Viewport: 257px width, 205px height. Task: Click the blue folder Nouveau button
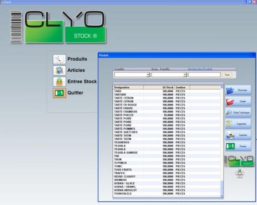coord(238,90)
